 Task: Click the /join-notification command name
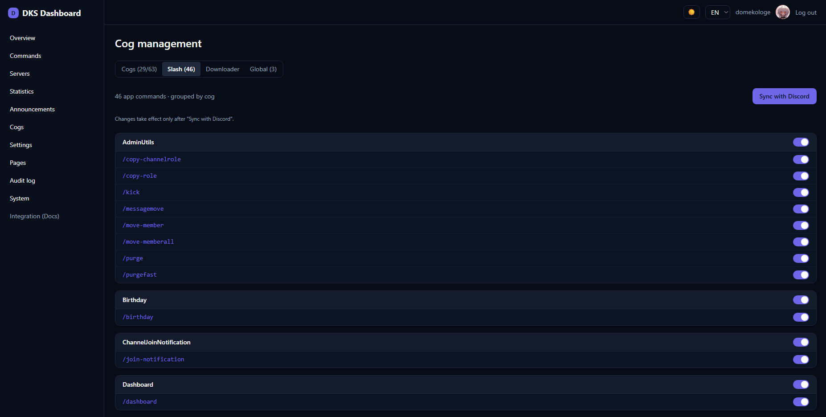pos(153,360)
